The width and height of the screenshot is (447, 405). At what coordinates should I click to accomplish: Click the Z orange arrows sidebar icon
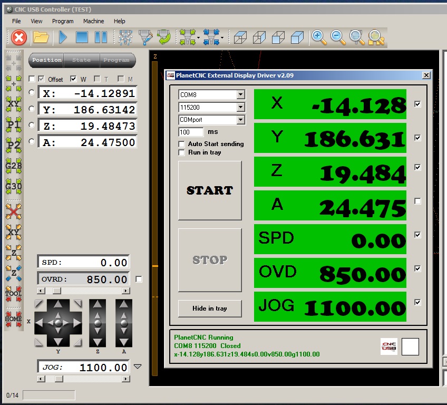pos(13,253)
